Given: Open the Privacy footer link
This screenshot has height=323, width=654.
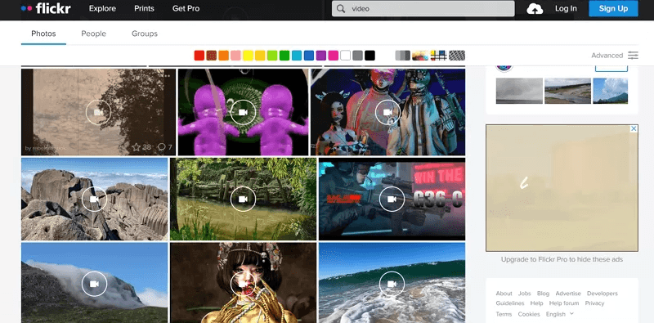Looking at the screenshot, I should [x=595, y=303].
